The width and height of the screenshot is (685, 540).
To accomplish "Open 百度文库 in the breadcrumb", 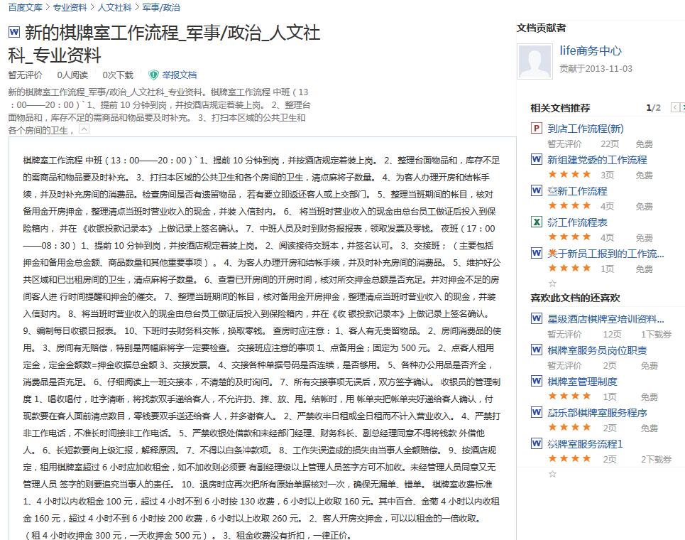I will click(26, 7).
